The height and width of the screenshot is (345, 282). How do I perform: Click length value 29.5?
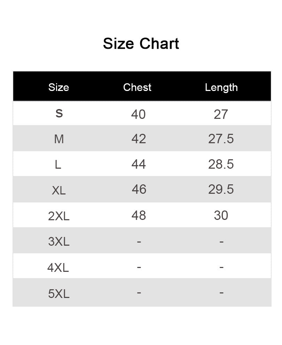click(x=221, y=189)
